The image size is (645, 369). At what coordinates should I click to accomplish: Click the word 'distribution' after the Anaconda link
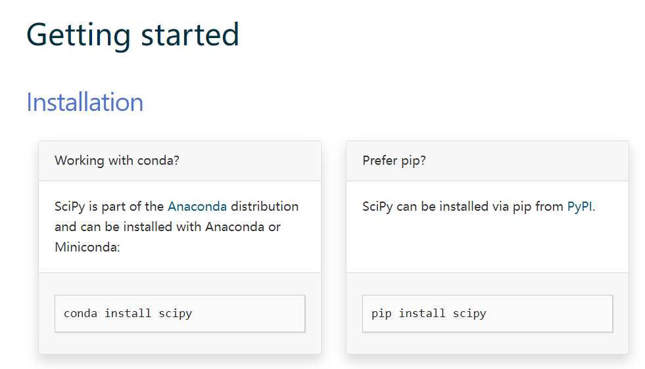point(264,206)
